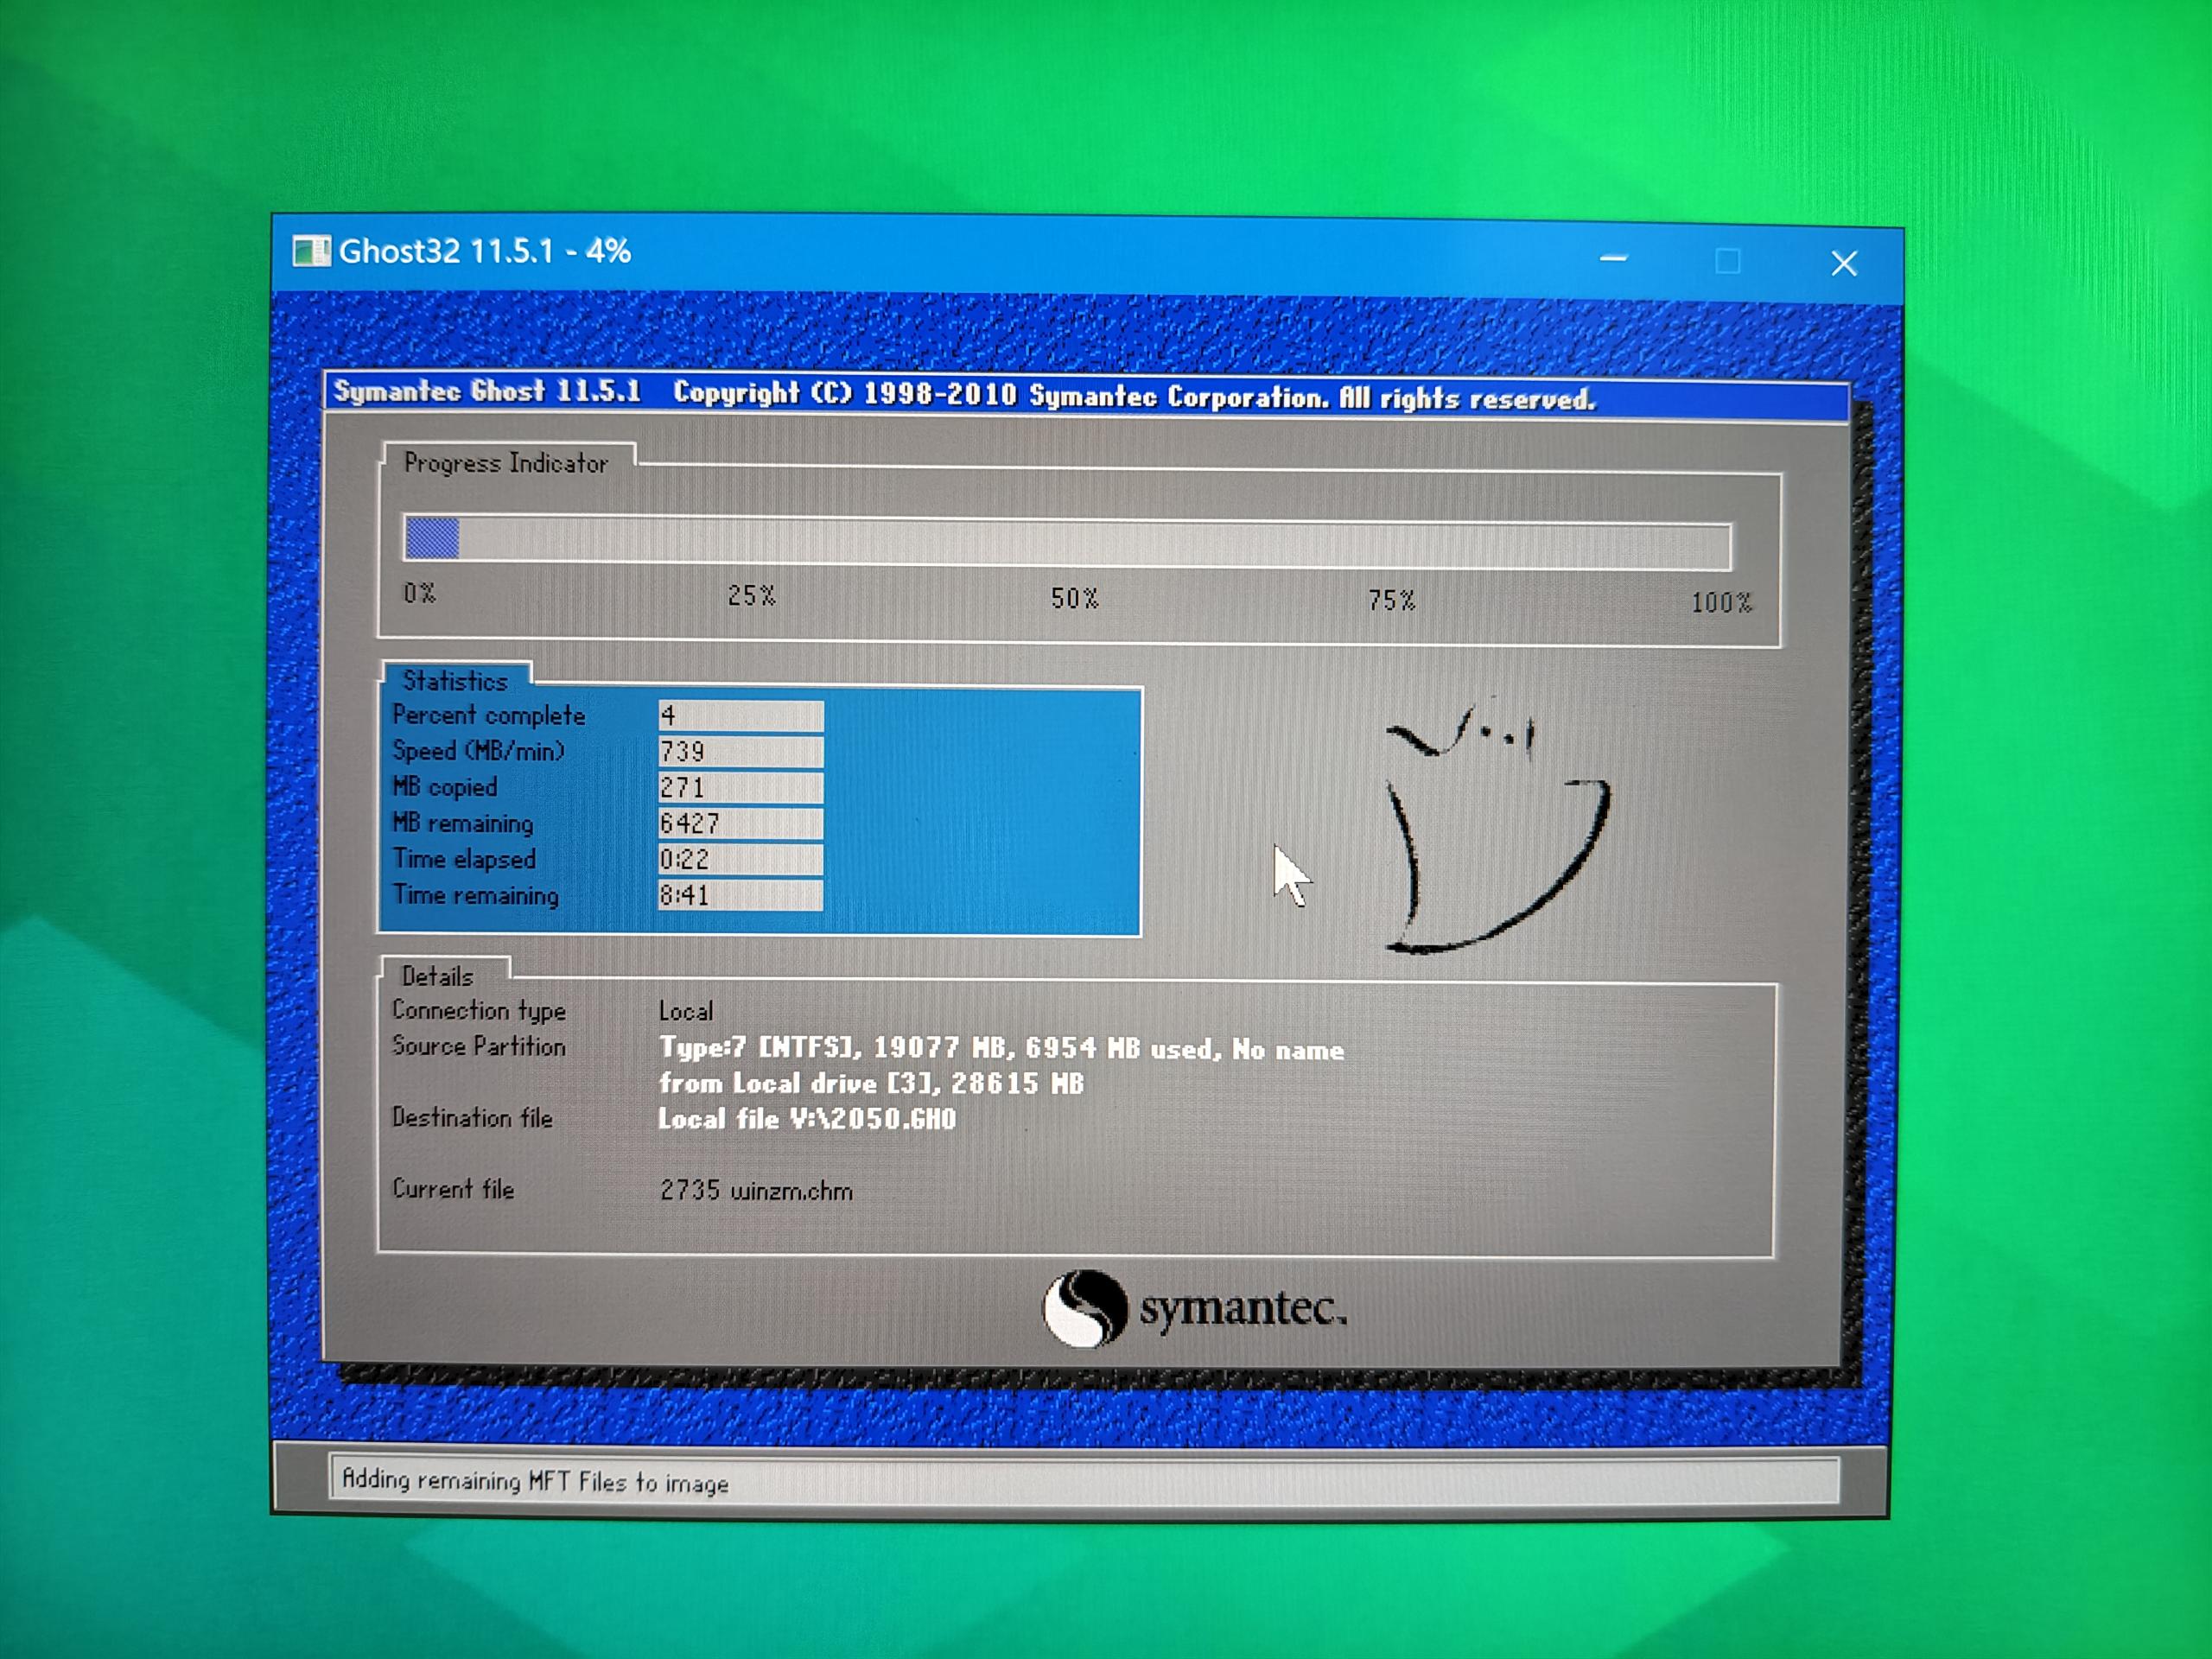Click the 'Connection type' label
The width and height of the screenshot is (2212, 1659).
click(479, 1011)
